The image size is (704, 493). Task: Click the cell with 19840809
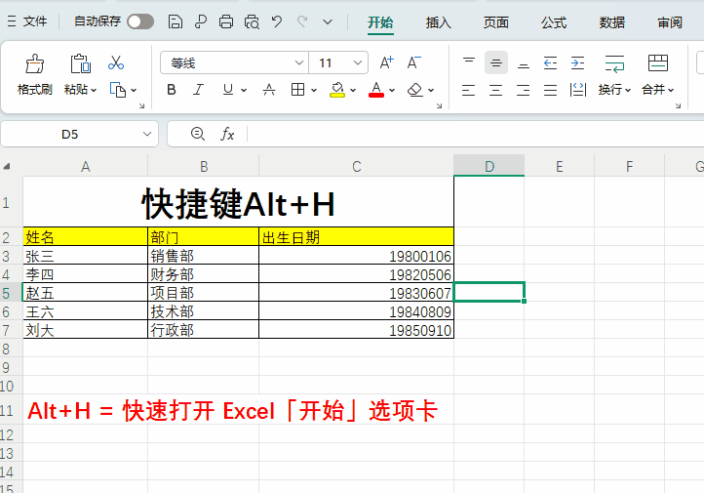[x=357, y=311]
